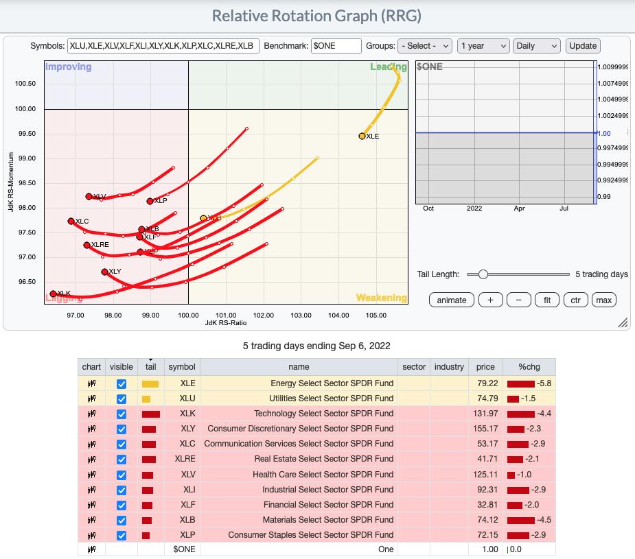Viewport: 635px width, 559px height.
Task: Click the Symbols input field
Action: click(163, 46)
